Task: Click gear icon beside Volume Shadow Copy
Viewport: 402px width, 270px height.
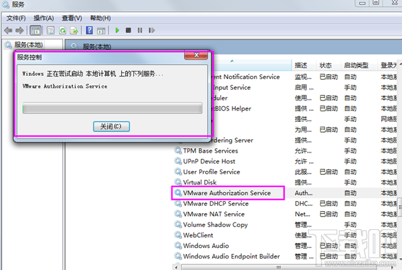Action: pos(178,224)
